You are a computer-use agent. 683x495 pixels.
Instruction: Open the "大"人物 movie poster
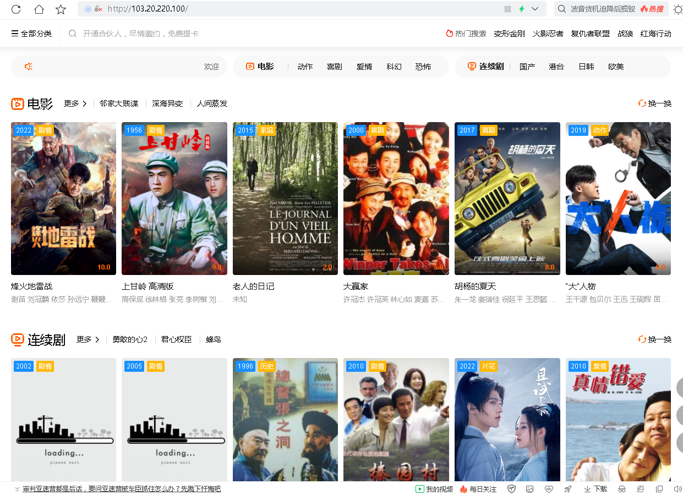point(618,199)
